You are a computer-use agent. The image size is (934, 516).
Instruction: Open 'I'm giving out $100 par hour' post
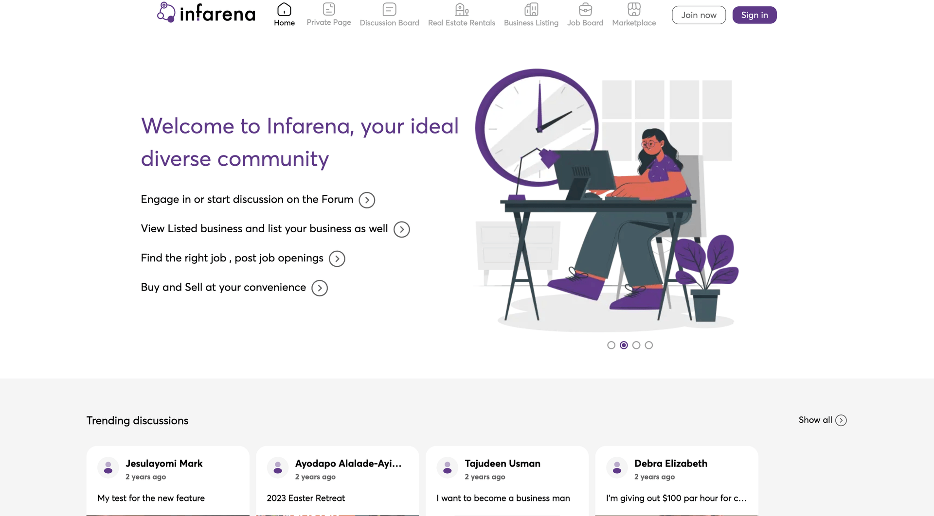[676, 498]
